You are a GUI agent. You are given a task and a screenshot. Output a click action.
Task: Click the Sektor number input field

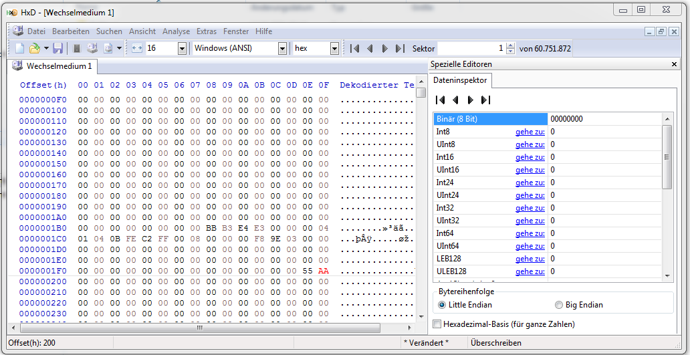tap(471, 48)
